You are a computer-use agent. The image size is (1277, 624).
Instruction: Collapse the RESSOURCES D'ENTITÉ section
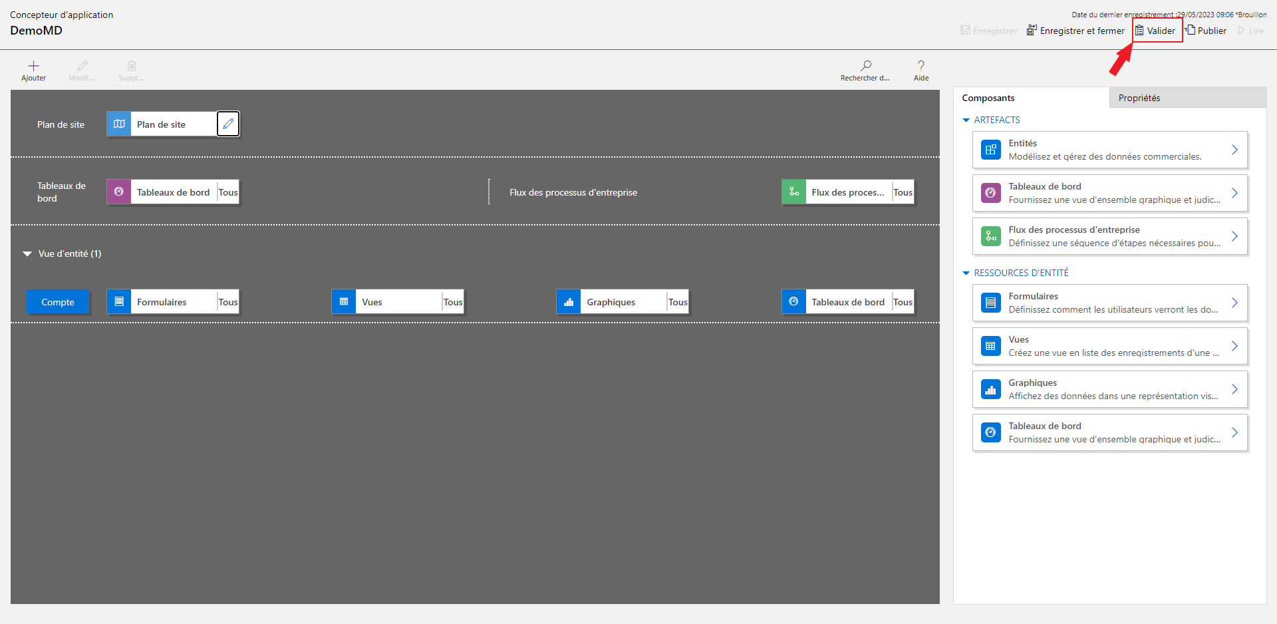click(x=966, y=273)
